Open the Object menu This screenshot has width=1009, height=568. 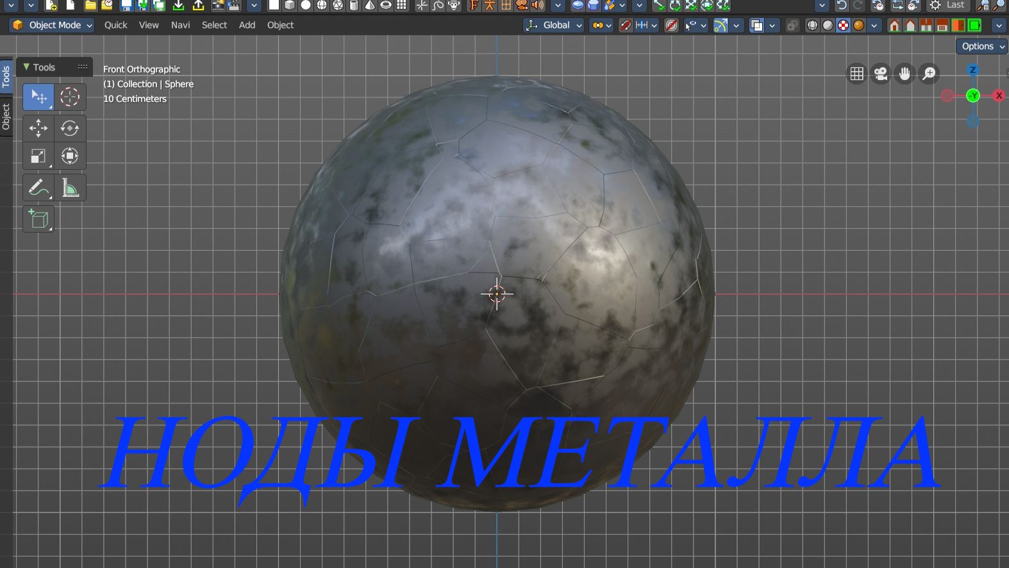(280, 25)
